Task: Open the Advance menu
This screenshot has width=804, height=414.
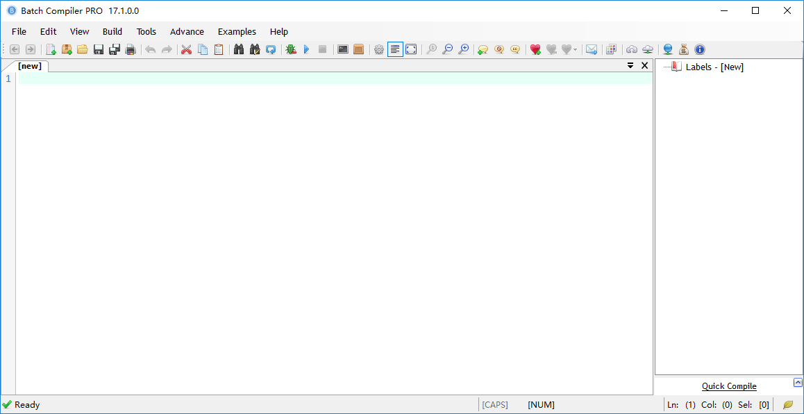Action: click(187, 32)
